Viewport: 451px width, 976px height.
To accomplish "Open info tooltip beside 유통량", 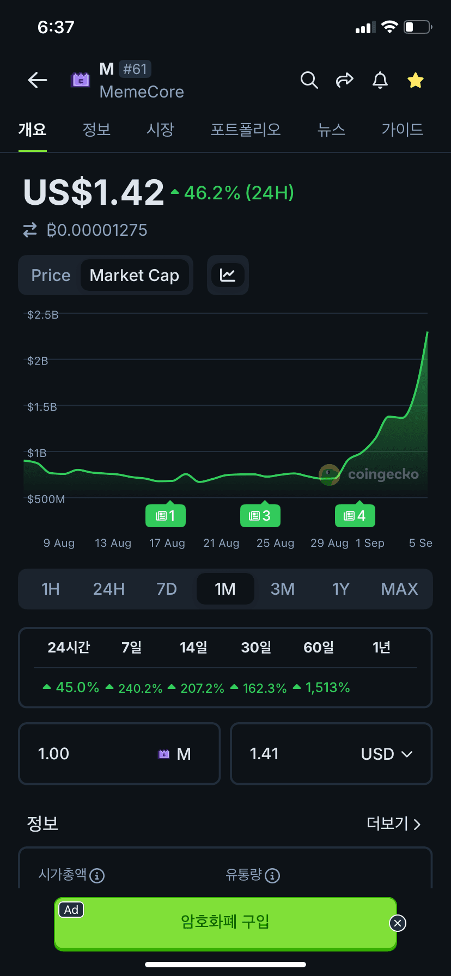I will [272, 876].
